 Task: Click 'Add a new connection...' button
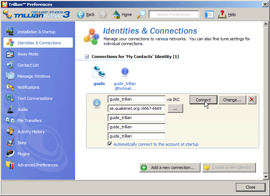(170, 168)
